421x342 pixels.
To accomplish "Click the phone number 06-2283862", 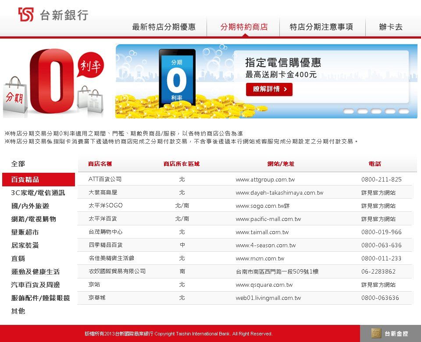I will (378, 272).
